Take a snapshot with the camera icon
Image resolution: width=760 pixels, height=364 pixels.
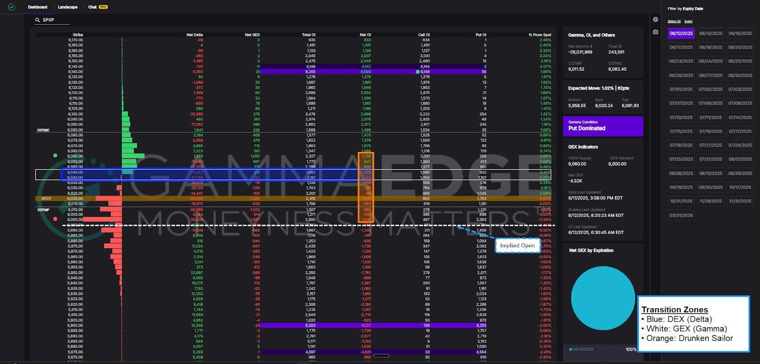(655, 32)
